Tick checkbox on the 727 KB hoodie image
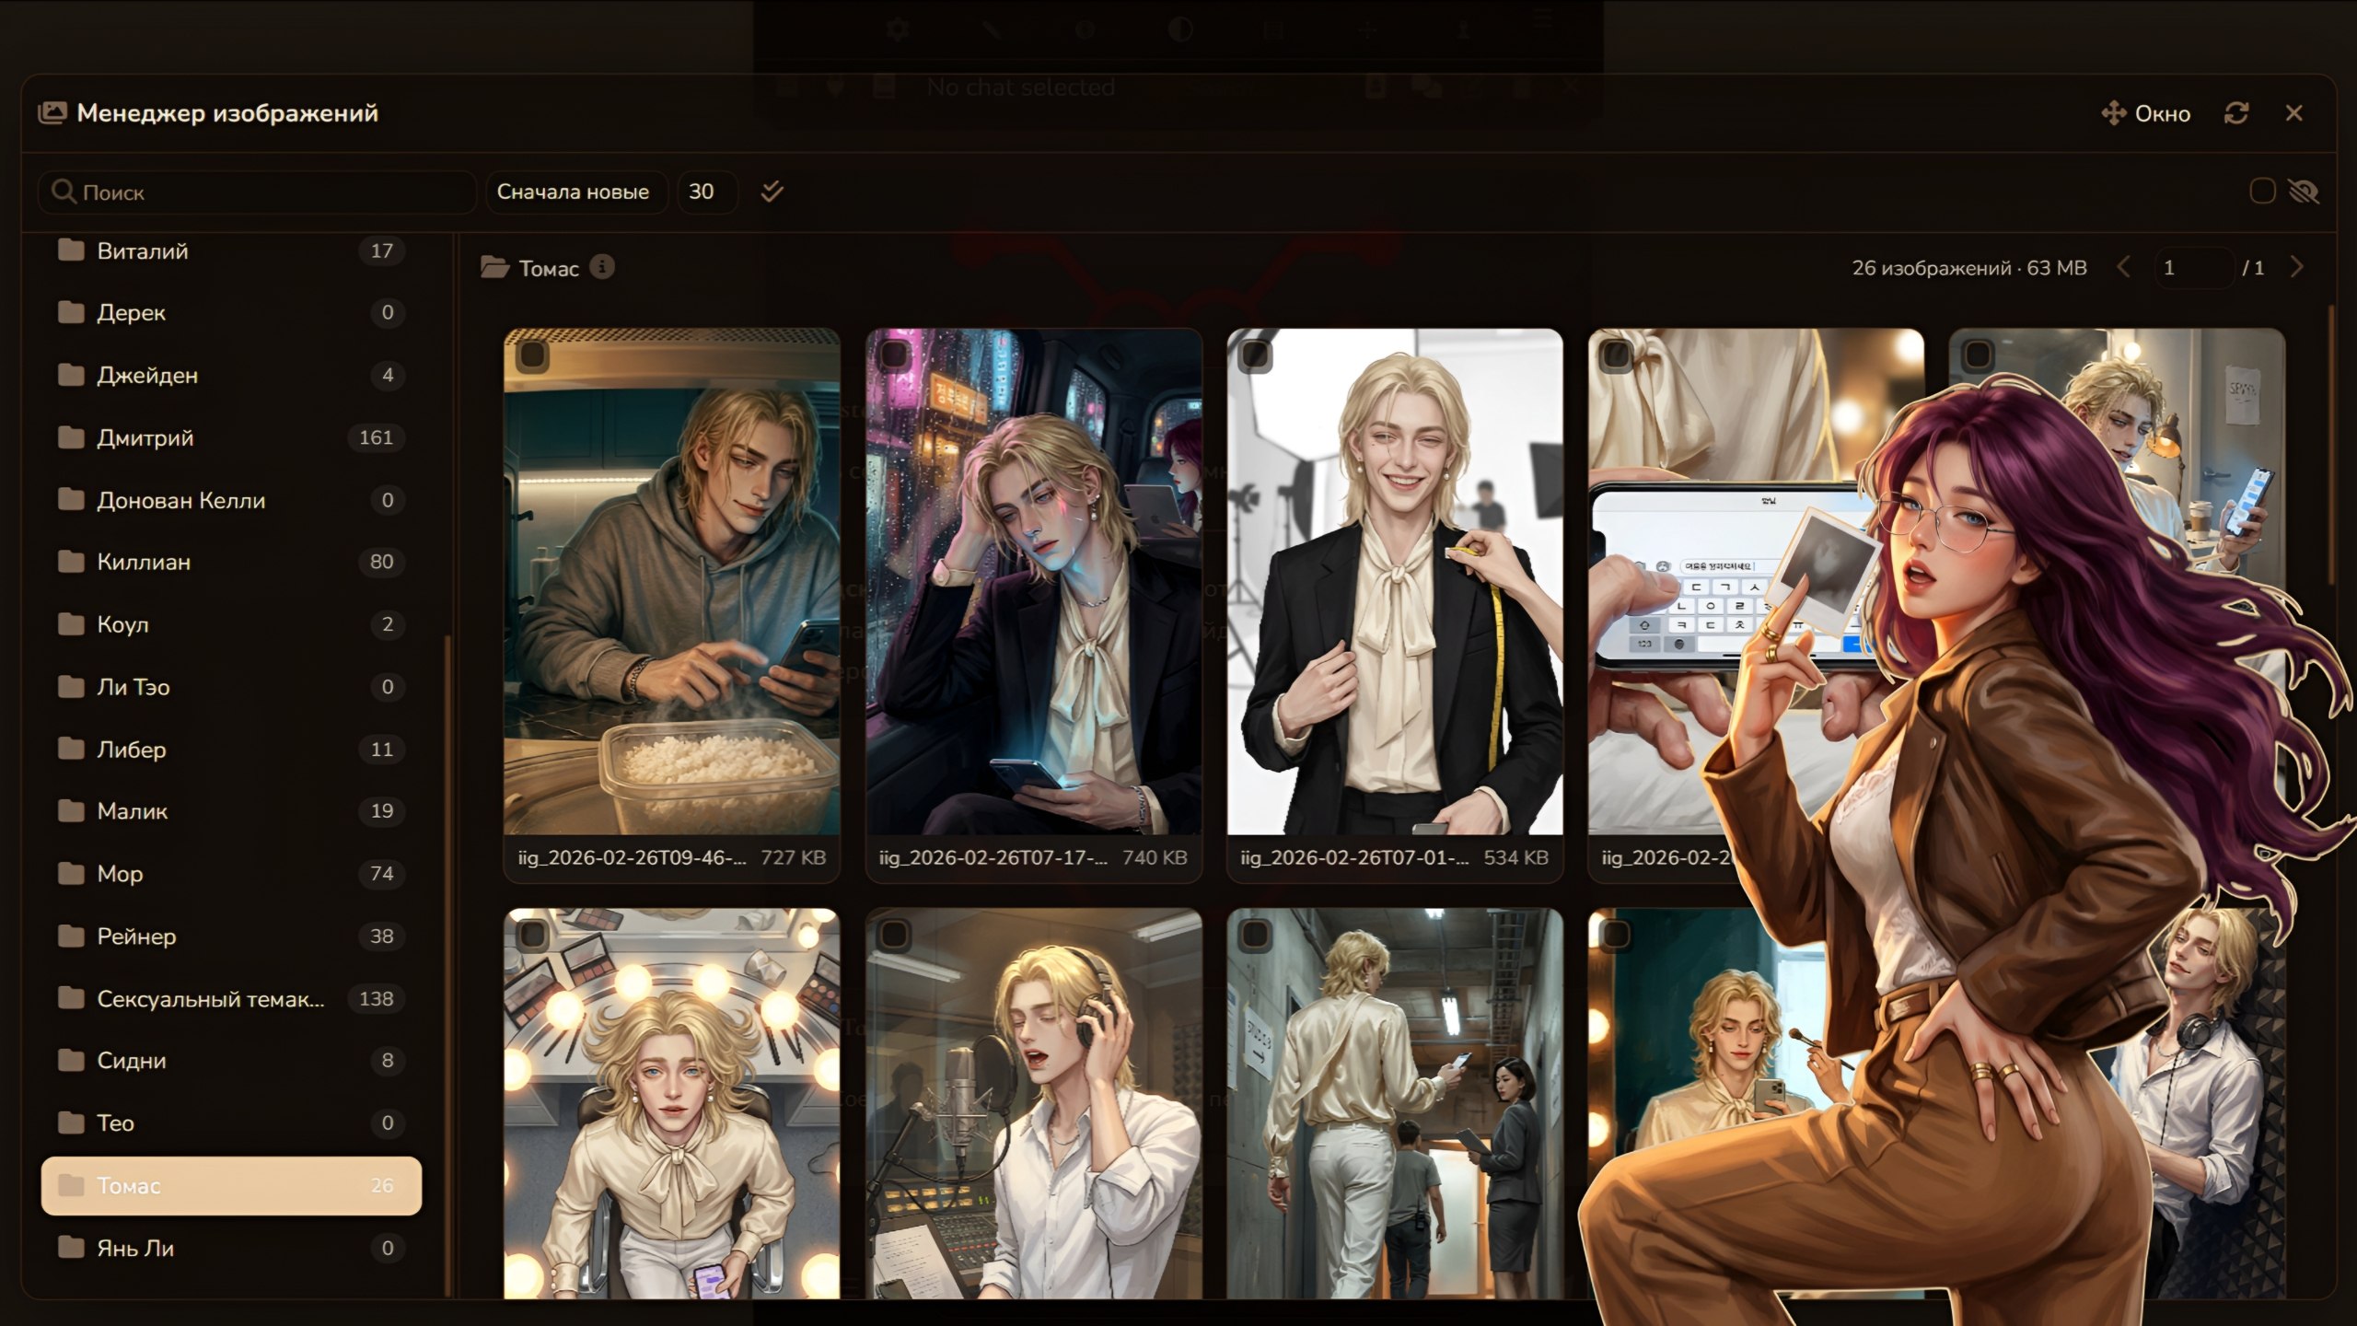This screenshot has width=2357, height=1326. pos(532,355)
